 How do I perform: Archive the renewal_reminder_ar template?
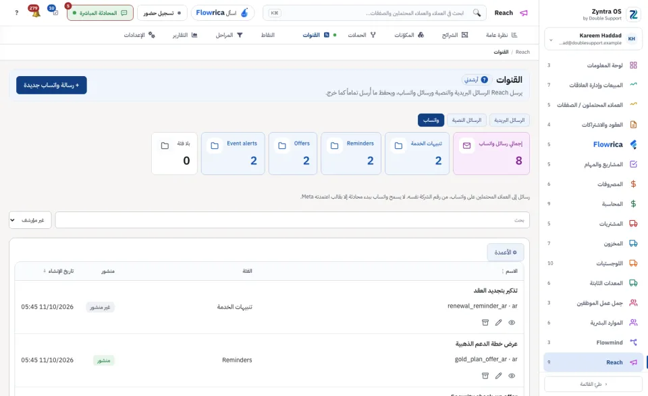(x=485, y=323)
